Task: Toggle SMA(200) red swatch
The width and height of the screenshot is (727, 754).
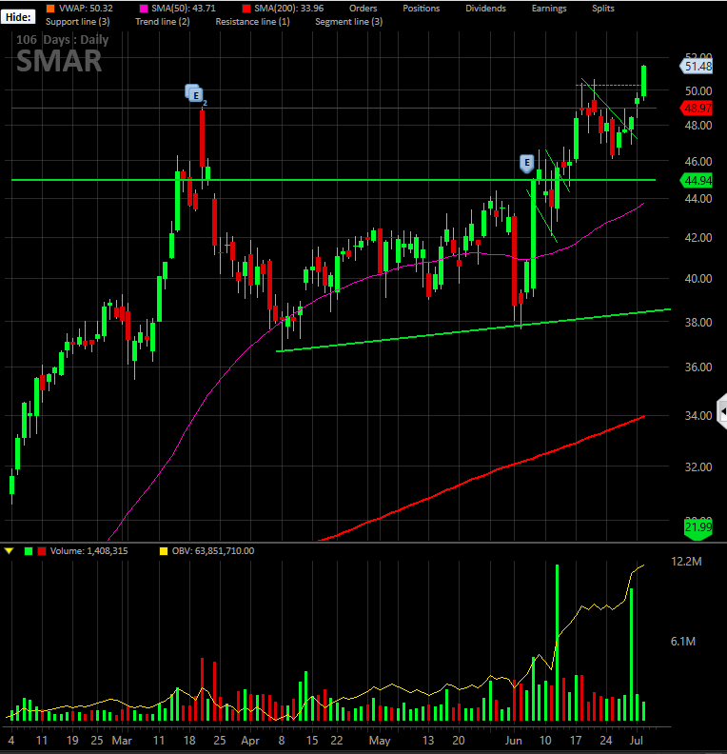Action: tap(246, 9)
